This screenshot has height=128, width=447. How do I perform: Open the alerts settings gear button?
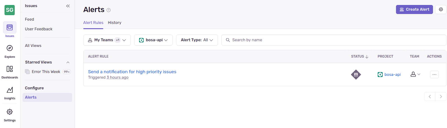pyautogui.click(x=441, y=9)
